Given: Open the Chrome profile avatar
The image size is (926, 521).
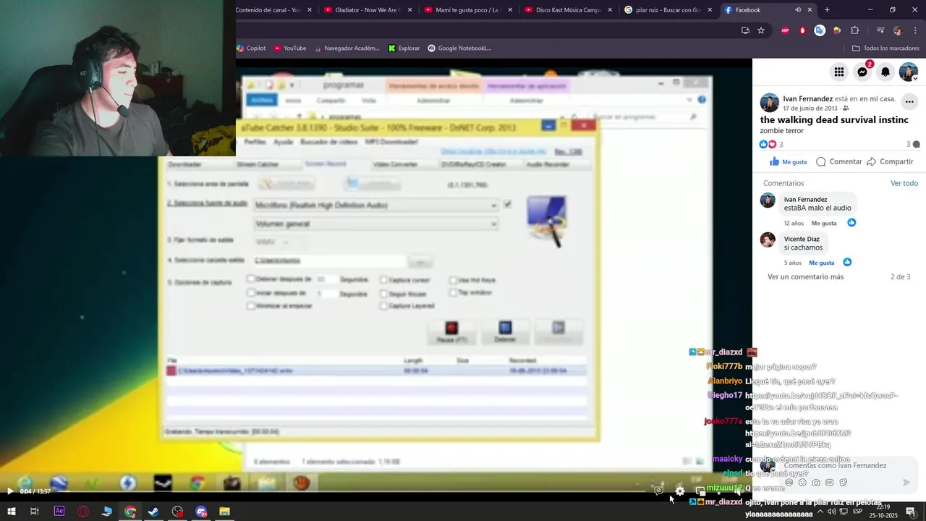Looking at the screenshot, I should point(898,30).
